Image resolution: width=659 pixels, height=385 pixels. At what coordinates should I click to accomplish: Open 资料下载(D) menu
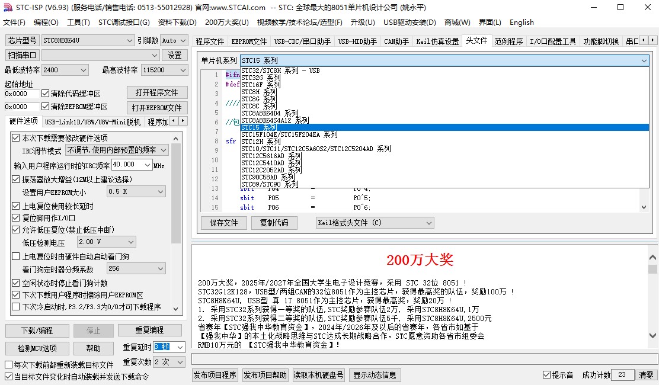[x=177, y=23]
